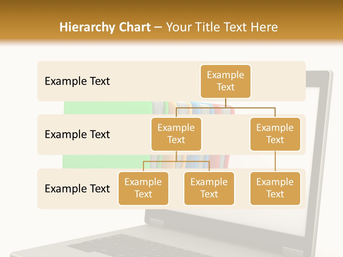
Task: Click the leftmost node in the bottom level
Action: pyautogui.click(x=143, y=188)
